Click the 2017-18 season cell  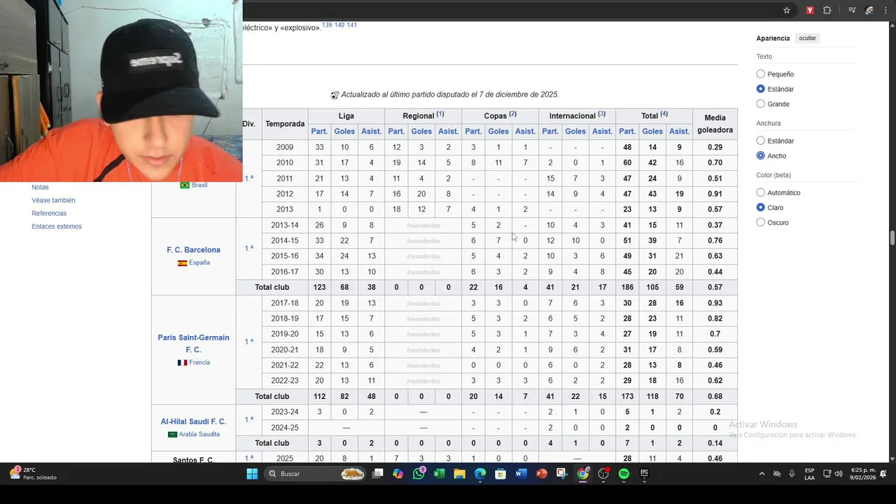click(x=284, y=303)
